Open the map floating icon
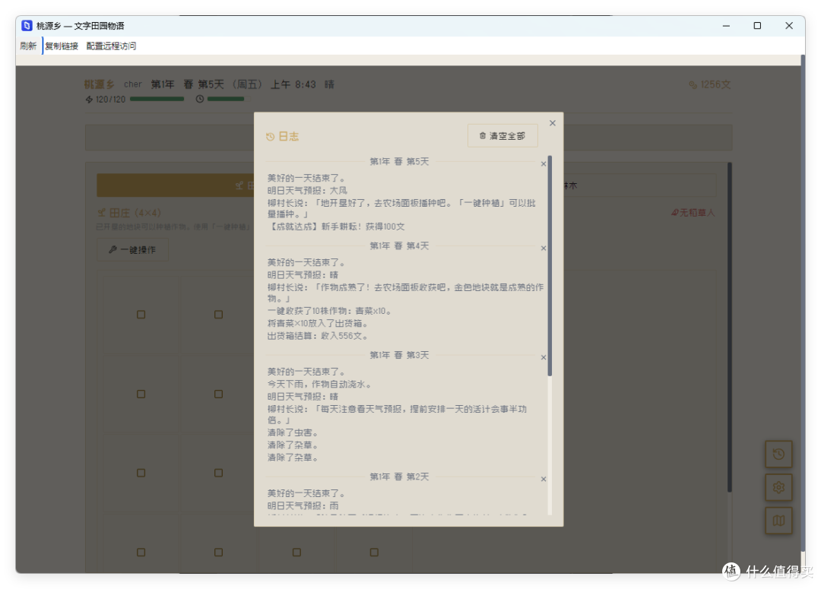This screenshot has height=589, width=821. (778, 521)
